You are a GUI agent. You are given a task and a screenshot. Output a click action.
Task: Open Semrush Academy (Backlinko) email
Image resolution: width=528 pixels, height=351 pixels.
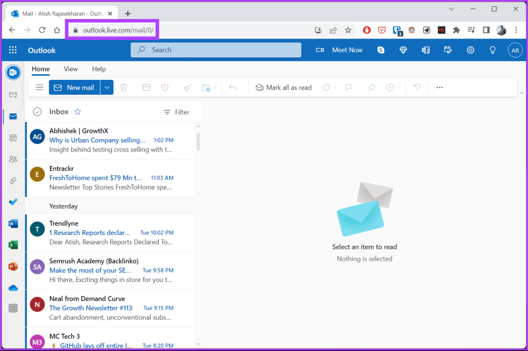pos(110,271)
